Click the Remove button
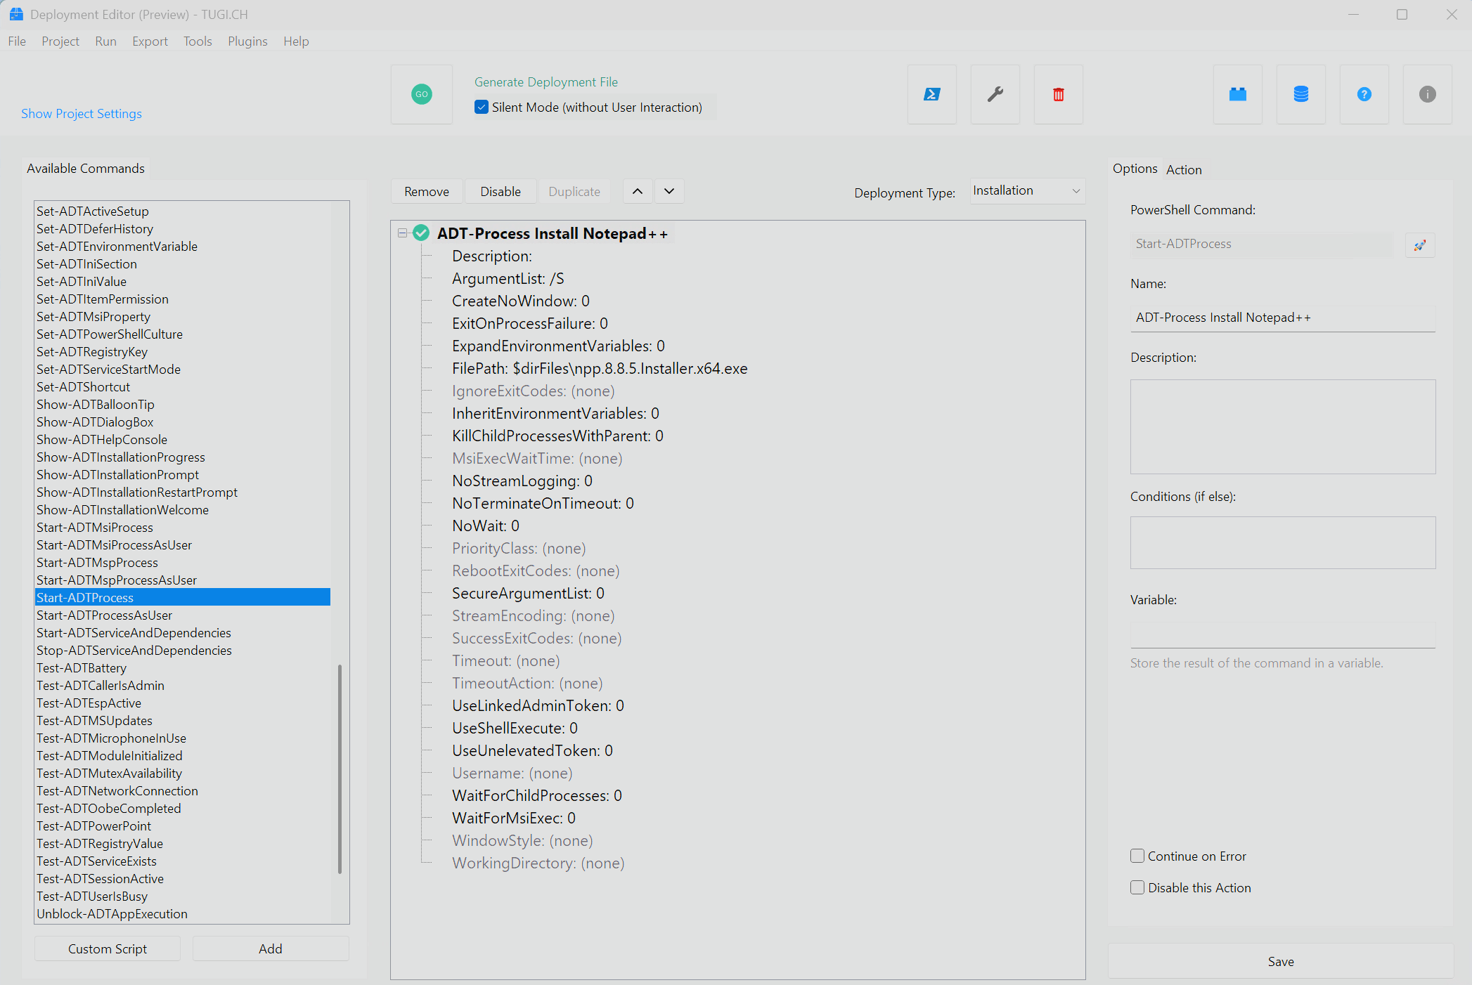1472x985 pixels. tap(427, 192)
